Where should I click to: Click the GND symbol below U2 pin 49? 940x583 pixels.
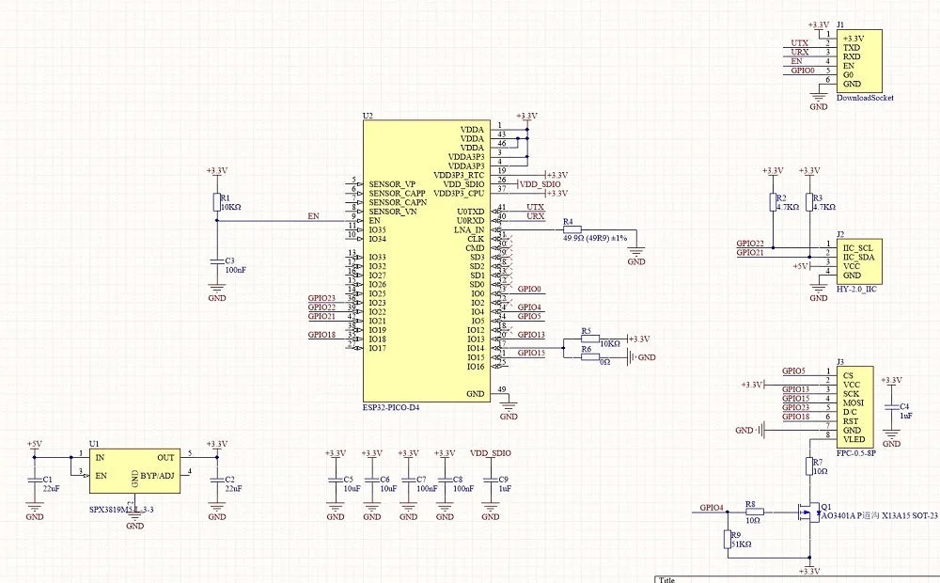pos(509,409)
